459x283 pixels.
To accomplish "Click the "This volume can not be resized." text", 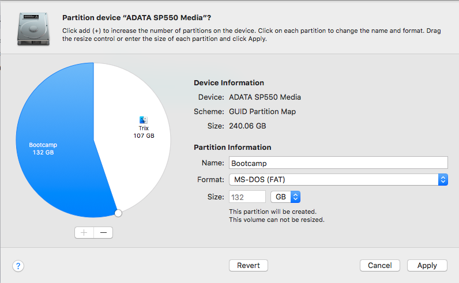I will [277, 220].
